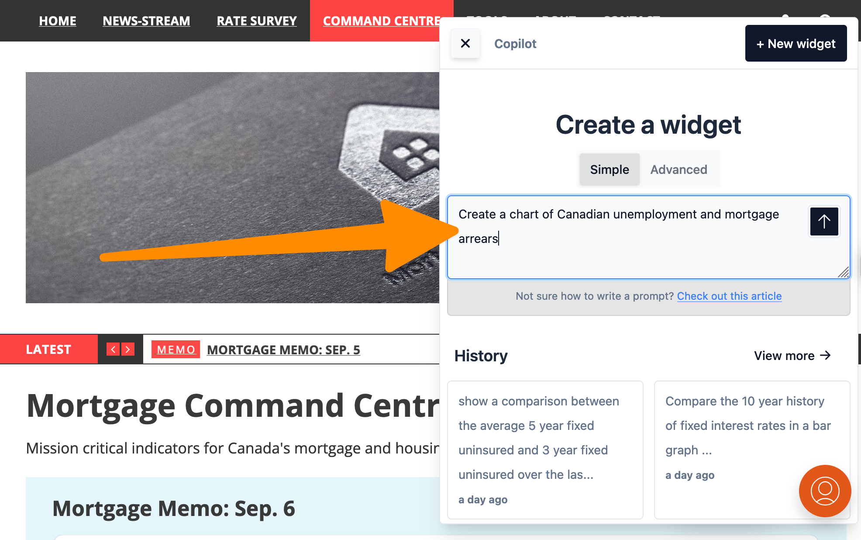The width and height of the screenshot is (861, 540).
Task: Close the Copilot panel with X
Action: point(465,43)
